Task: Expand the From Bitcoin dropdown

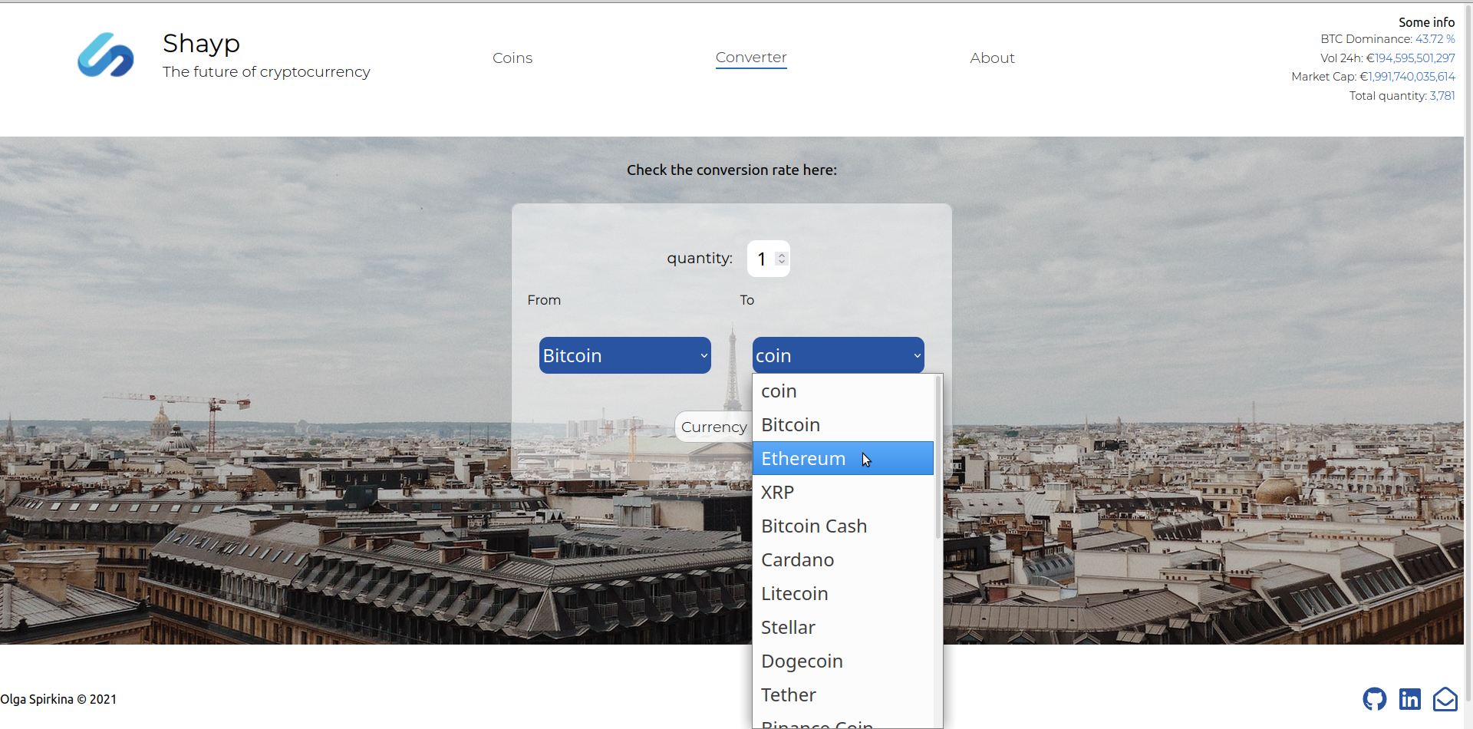Action: [x=624, y=355]
